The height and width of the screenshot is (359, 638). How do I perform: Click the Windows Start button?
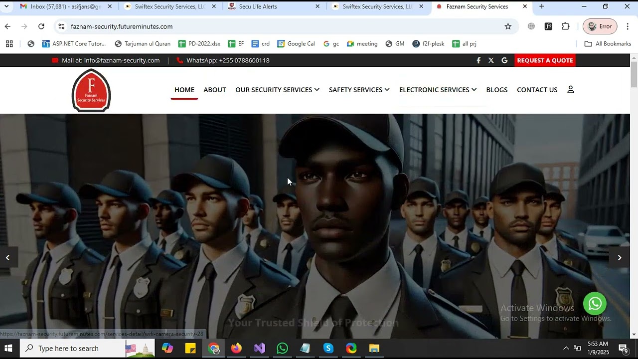(8, 349)
